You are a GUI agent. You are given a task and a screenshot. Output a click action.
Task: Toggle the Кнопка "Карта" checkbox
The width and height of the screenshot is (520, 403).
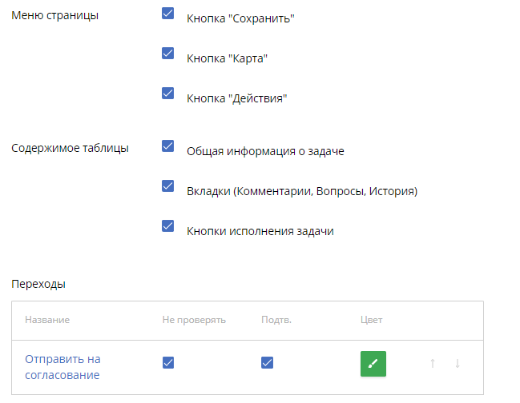168,54
